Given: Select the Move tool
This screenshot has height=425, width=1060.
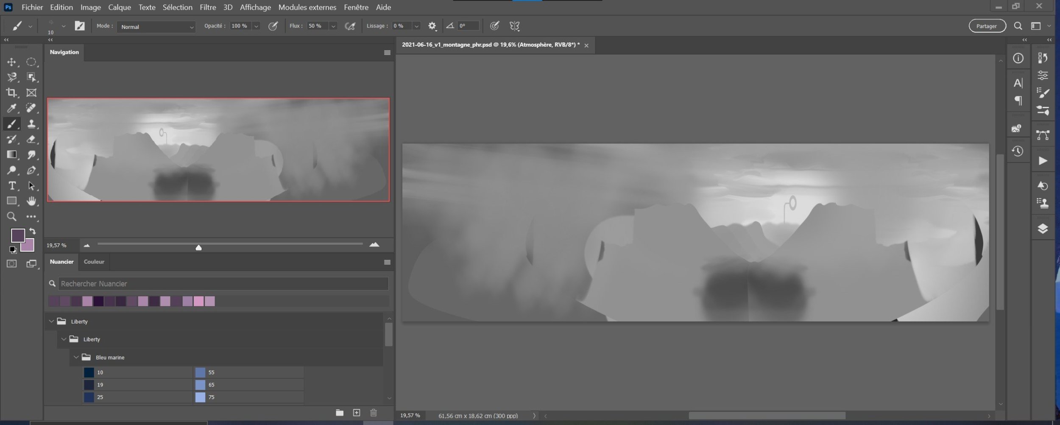Looking at the screenshot, I should point(11,62).
